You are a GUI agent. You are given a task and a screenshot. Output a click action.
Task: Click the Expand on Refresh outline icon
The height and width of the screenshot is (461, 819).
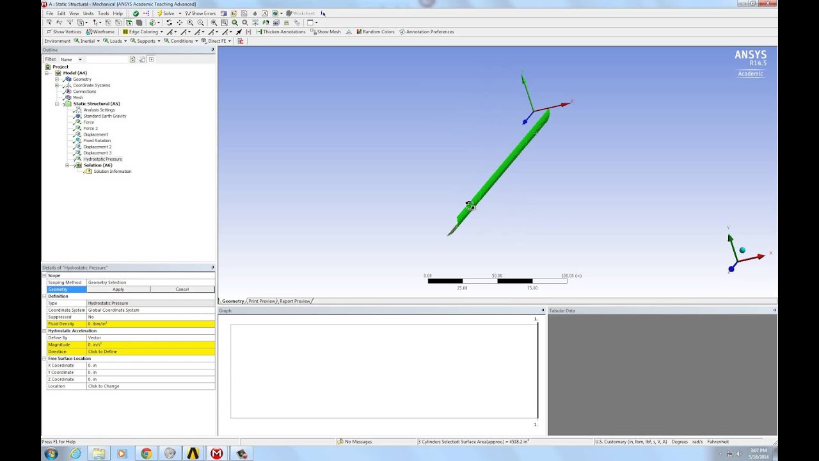point(151,59)
